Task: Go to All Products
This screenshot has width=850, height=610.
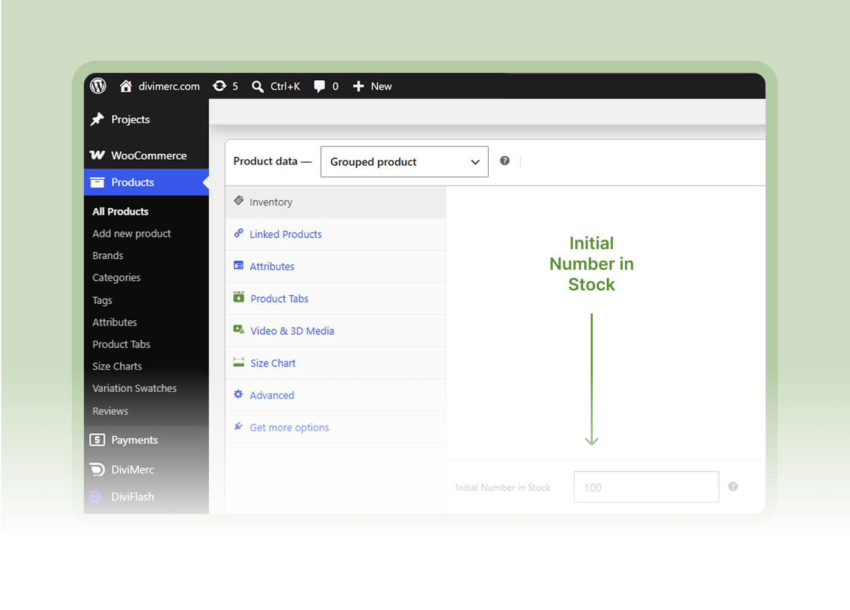Action: (x=120, y=211)
